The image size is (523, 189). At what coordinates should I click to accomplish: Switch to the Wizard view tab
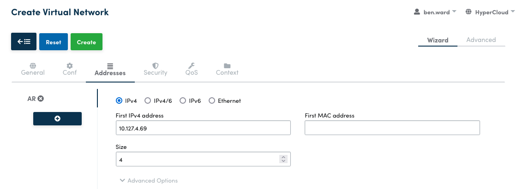point(438,40)
